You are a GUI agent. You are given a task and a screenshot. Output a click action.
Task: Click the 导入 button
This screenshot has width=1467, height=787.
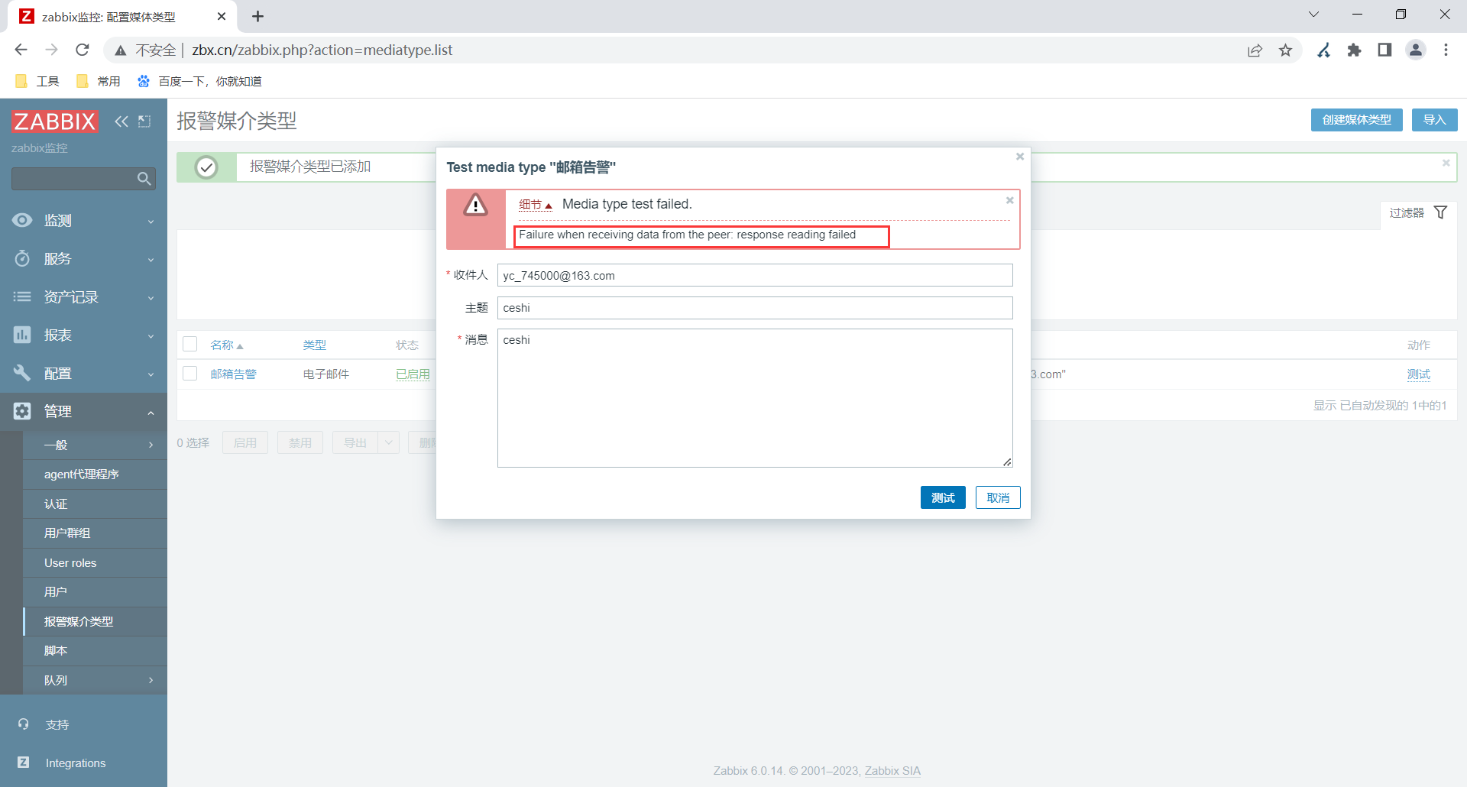pos(1435,120)
